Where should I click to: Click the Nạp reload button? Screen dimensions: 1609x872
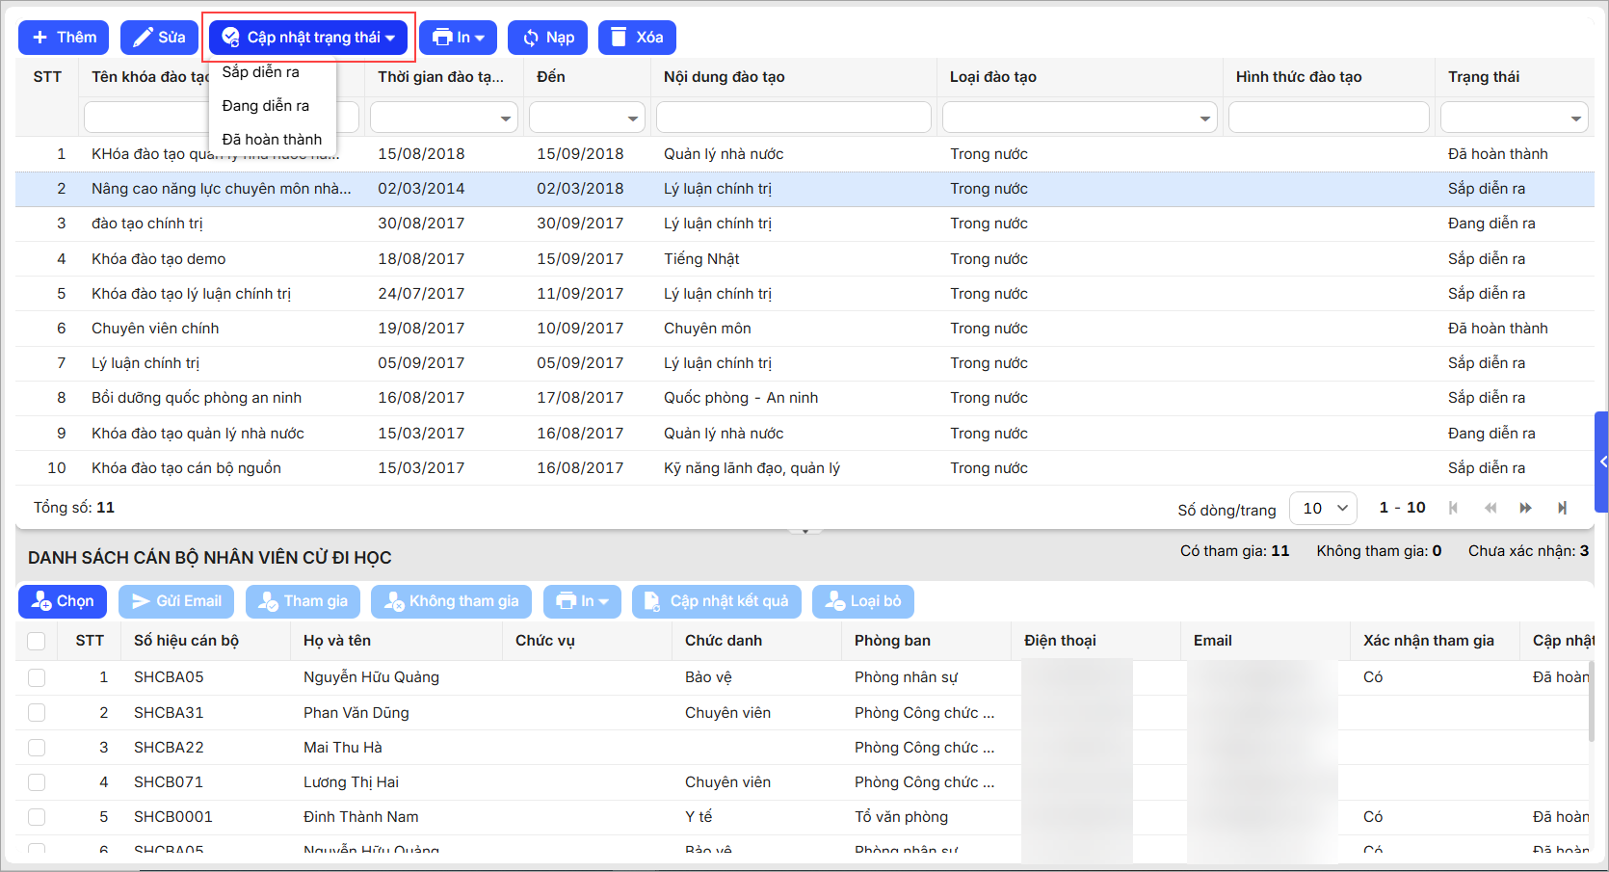[547, 38]
